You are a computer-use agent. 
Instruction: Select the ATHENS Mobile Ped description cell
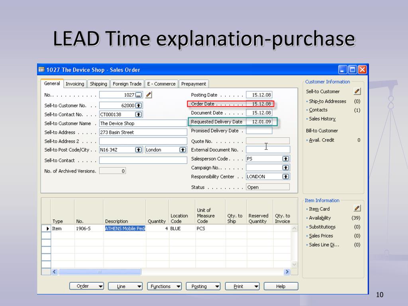(125, 228)
